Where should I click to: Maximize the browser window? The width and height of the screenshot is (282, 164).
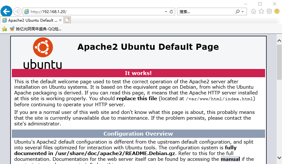coord(260,4)
